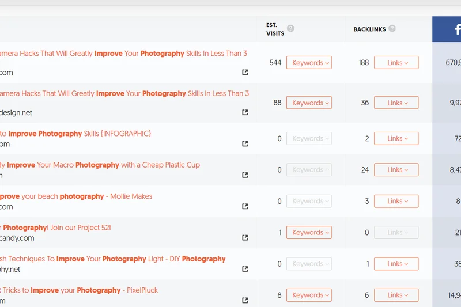Open external link icon for DIY Photography row
461x307 pixels.
click(245, 269)
